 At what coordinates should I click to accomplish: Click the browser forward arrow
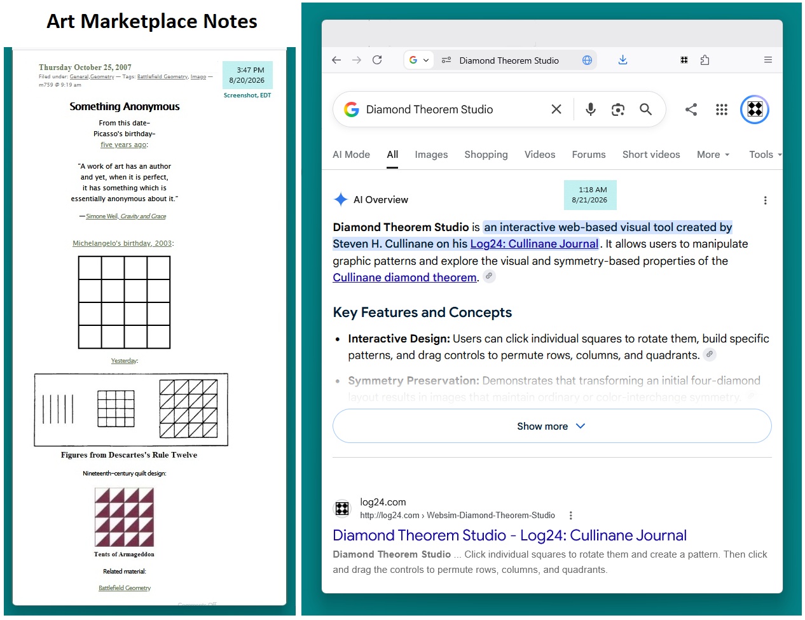point(357,60)
